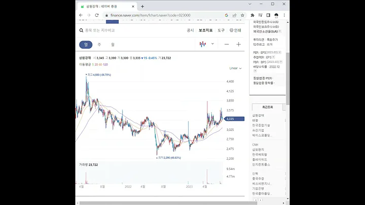Open the extensions puzzle icon
Screen dimensions: 365x205
(252, 15)
